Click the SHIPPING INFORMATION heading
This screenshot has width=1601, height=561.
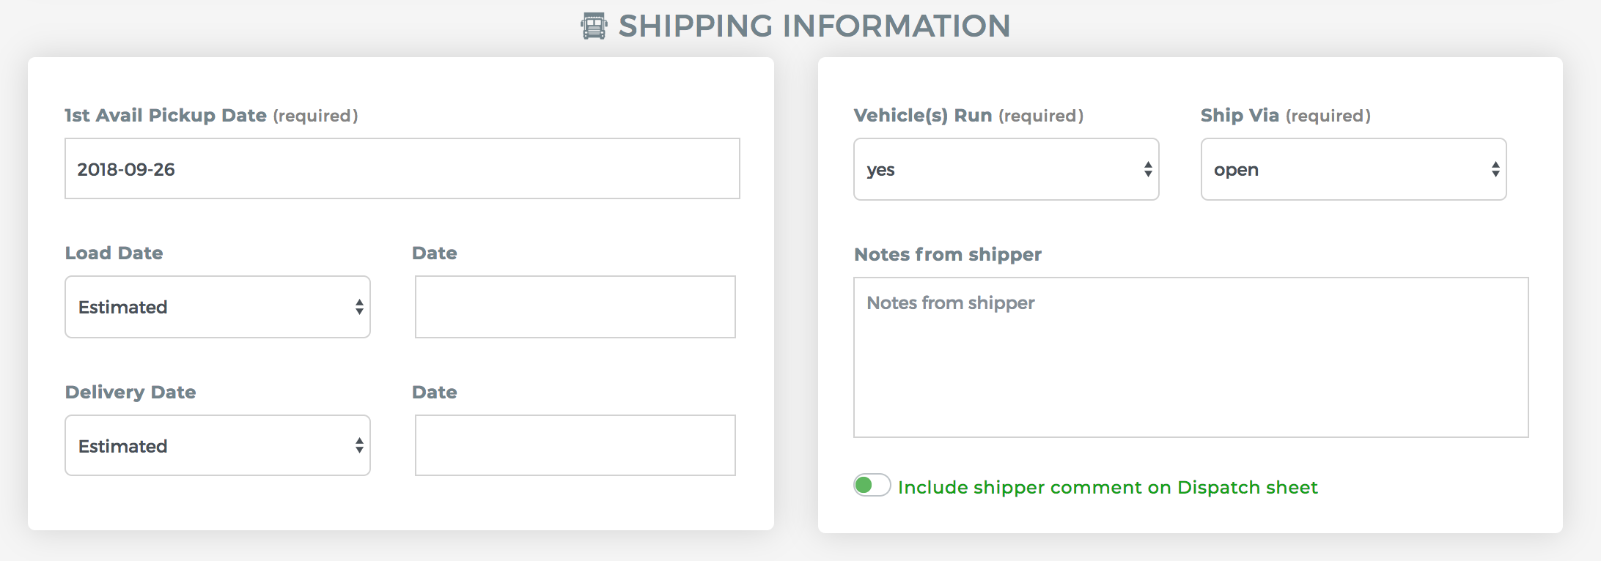[814, 26]
